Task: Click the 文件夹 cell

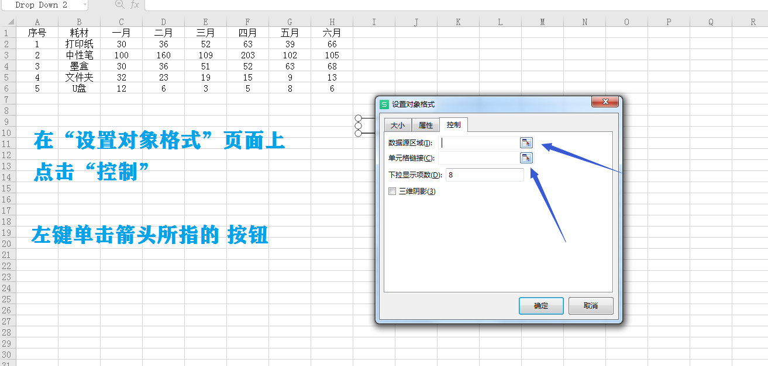Action: coord(79,77)
